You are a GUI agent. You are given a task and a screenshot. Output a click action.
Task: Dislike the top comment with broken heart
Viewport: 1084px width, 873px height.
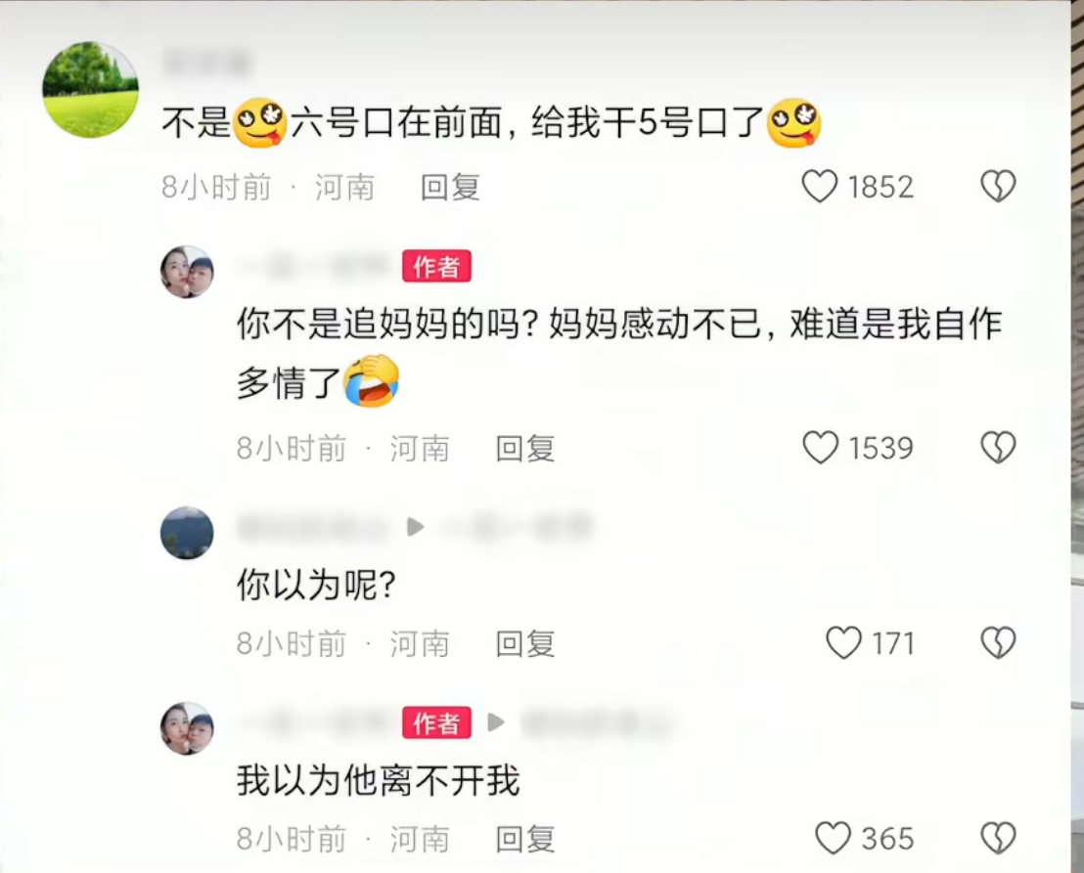coord(998,187)
